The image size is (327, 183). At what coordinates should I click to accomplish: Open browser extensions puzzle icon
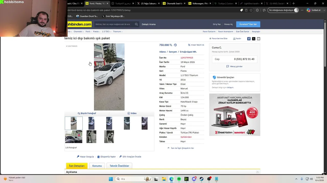[x=257, y=10]
